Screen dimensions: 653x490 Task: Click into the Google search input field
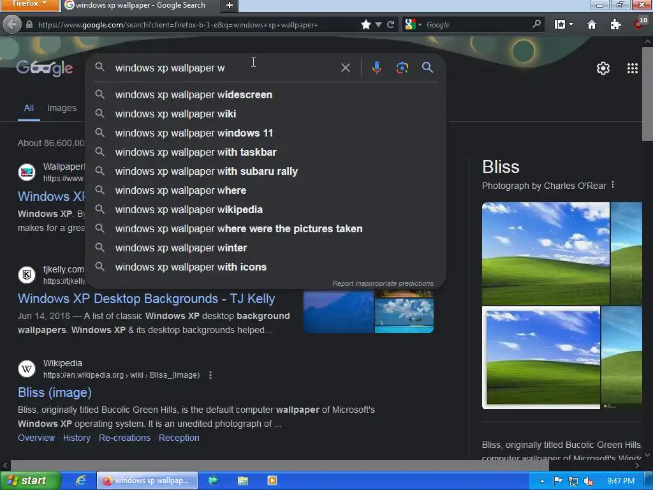pyautogui.click(x=225, y=68)
